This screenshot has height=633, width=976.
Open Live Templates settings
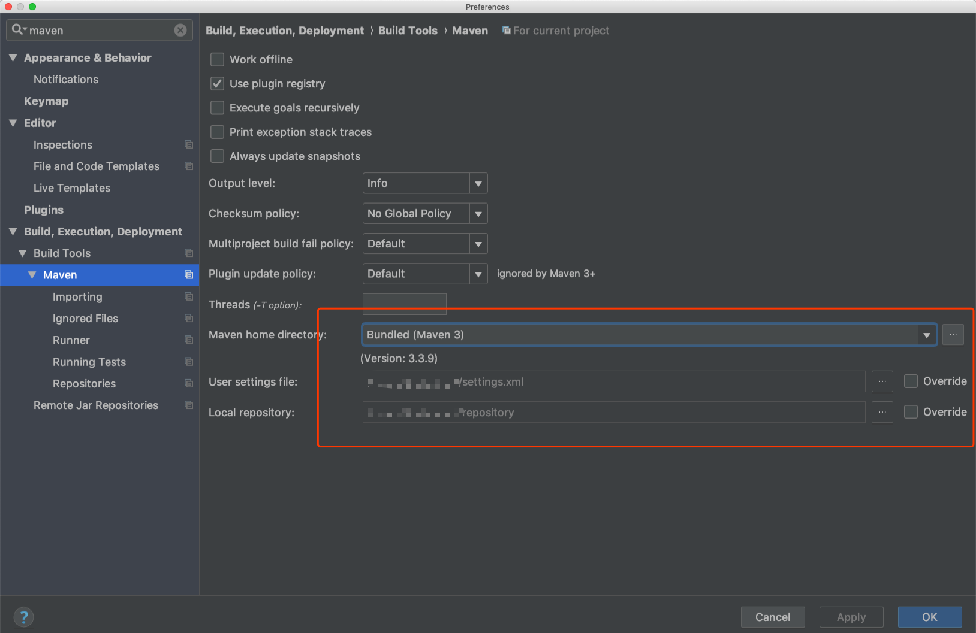pos(72,188)
